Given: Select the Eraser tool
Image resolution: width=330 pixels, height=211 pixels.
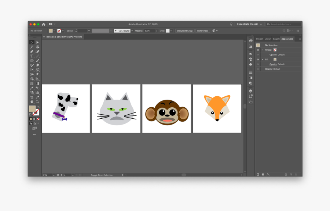Looking at the screenshot, I should 37,66.
